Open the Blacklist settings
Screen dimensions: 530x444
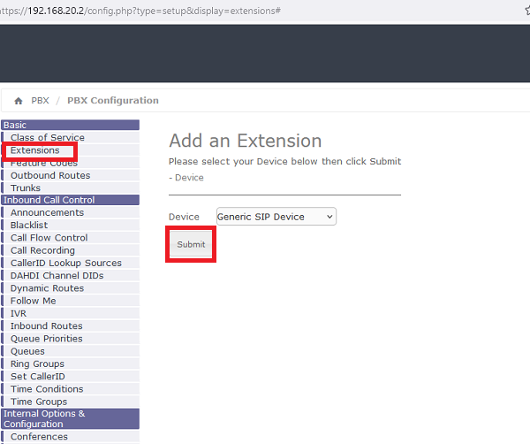(x=29, y=226)
